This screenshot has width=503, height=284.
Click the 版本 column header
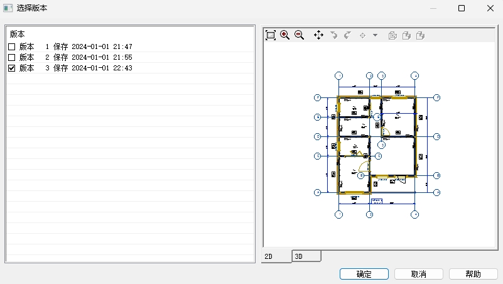(x=18, y=34)
